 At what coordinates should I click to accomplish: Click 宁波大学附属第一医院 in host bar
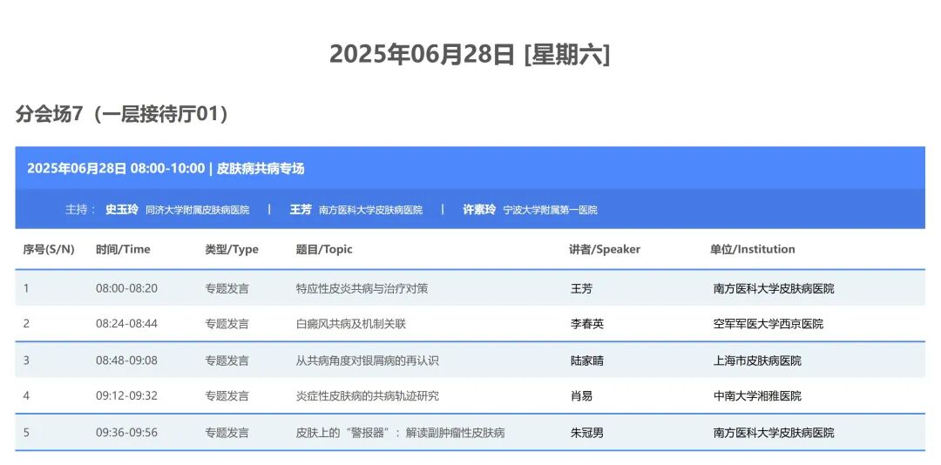tap(551, 211)
